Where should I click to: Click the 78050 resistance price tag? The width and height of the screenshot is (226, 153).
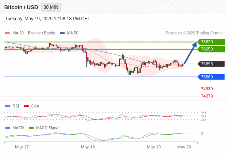tap(211, 49)
